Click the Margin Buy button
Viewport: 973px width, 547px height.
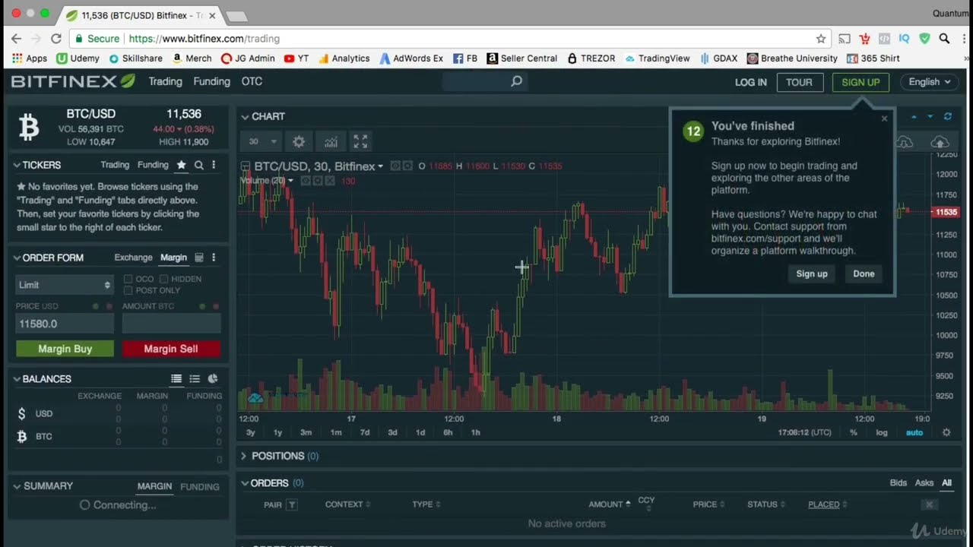pos(65,349)
